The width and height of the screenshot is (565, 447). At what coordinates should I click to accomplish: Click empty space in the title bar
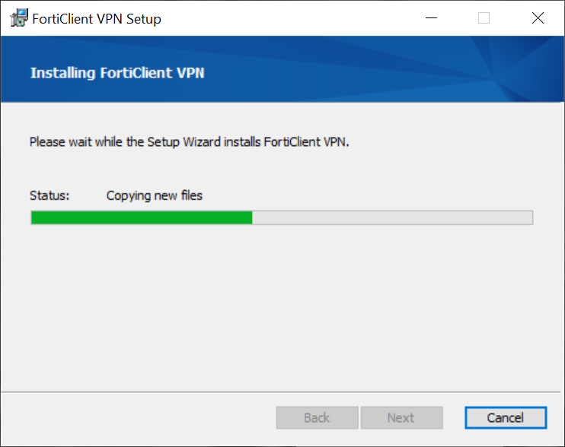pyautogui.click(x=289, y=18)
